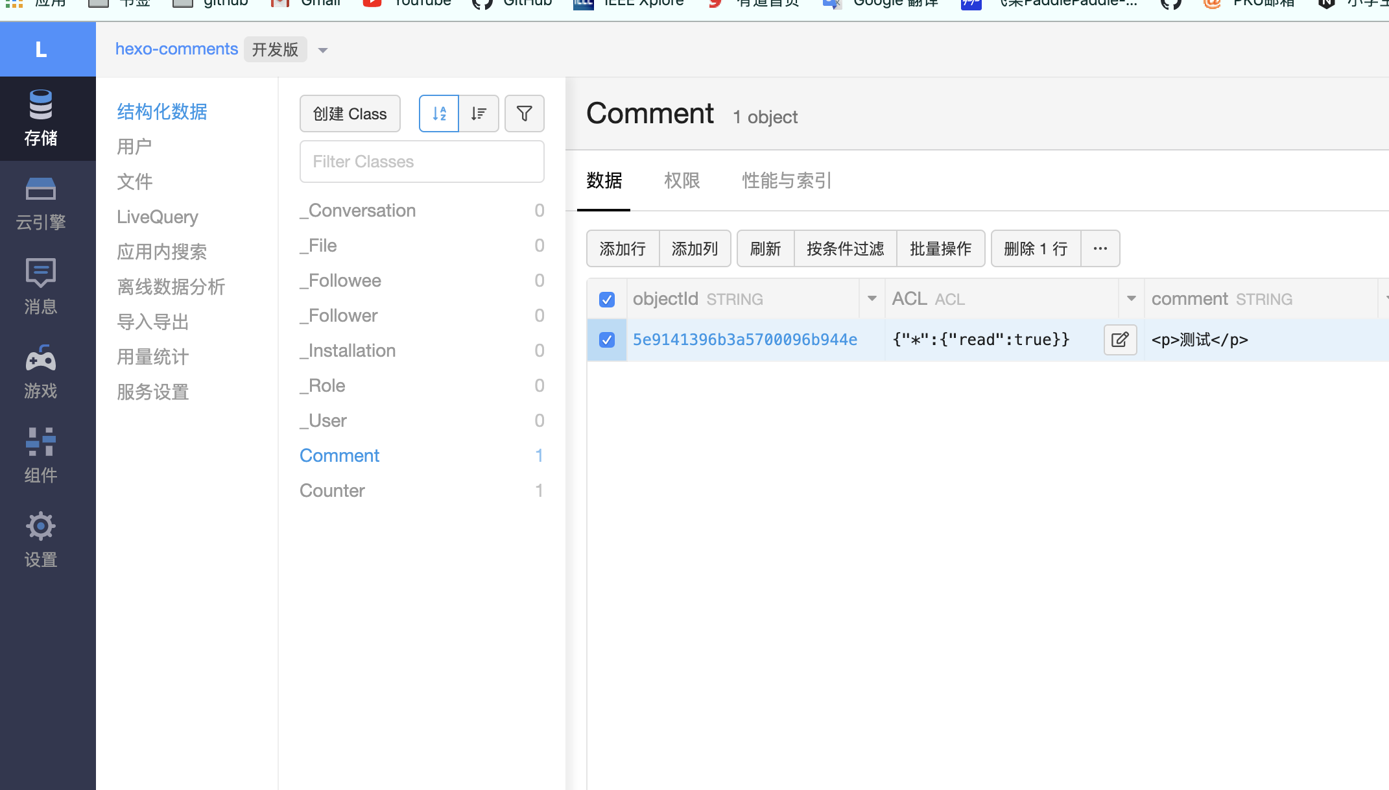Open LiveQuery in the sidebar
The height and width of the screenshot is (790, 1389).
(158, 217)
